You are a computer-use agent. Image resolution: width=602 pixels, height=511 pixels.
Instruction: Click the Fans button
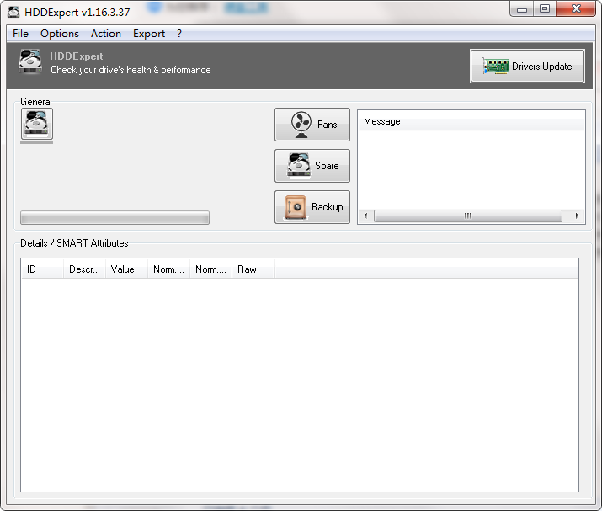click(x=312, y=125)
